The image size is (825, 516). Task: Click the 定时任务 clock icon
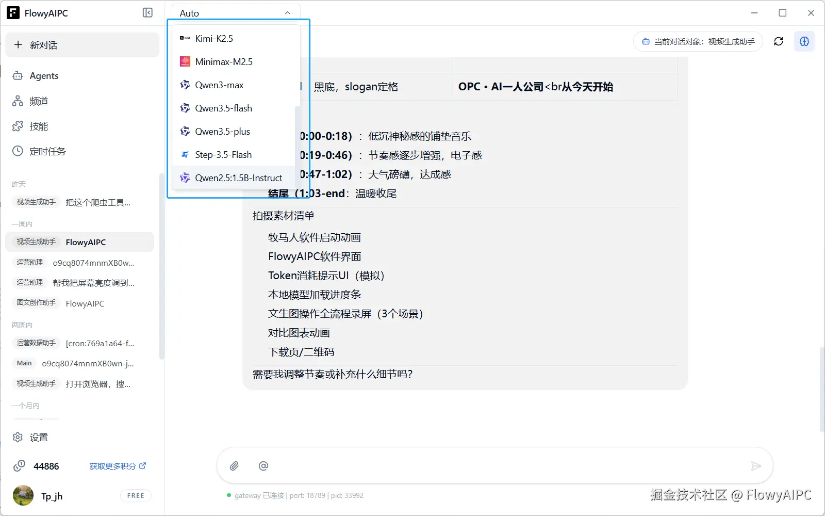click(18, 151)
